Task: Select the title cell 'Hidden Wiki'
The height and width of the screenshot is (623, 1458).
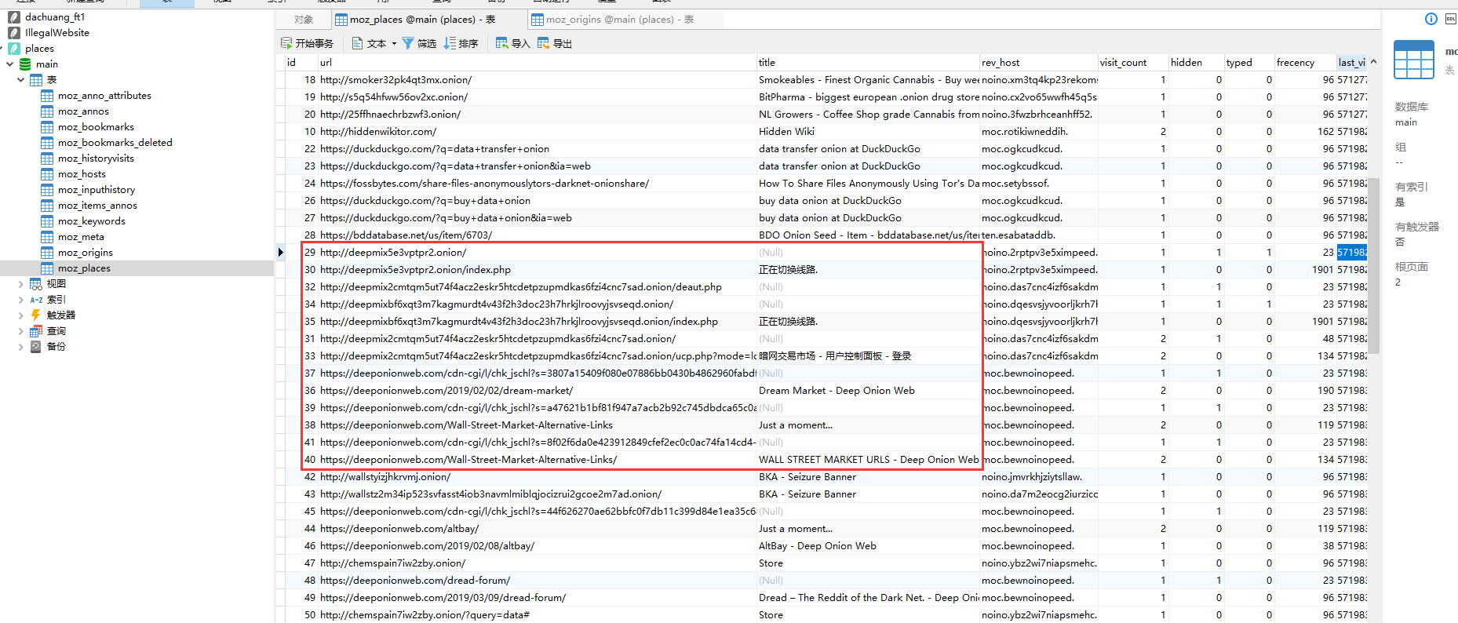Action: [869, 131]
